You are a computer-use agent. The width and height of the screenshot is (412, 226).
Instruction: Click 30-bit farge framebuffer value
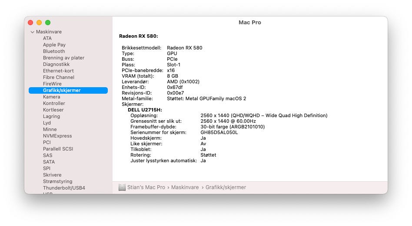233,127
